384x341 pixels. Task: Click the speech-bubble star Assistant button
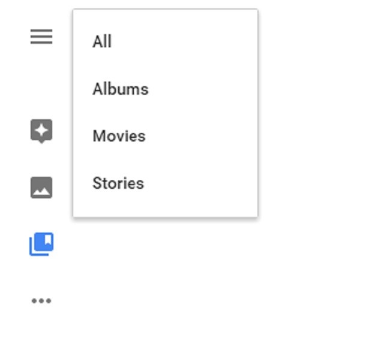41,131
